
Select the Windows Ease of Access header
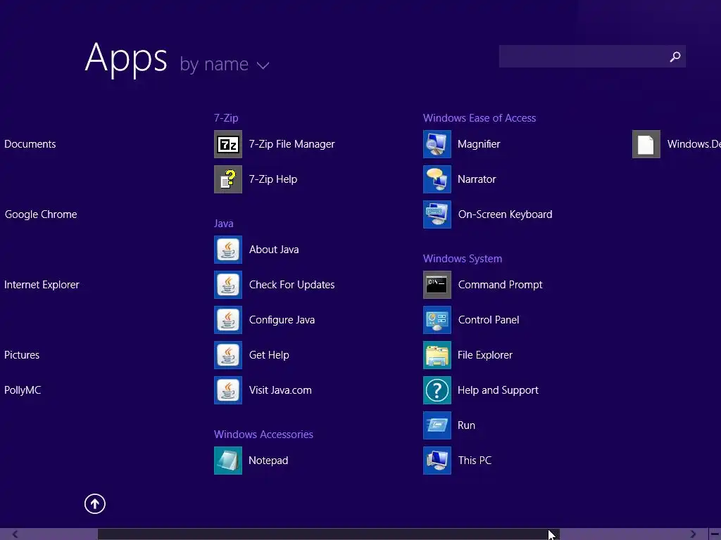point(479,118)
